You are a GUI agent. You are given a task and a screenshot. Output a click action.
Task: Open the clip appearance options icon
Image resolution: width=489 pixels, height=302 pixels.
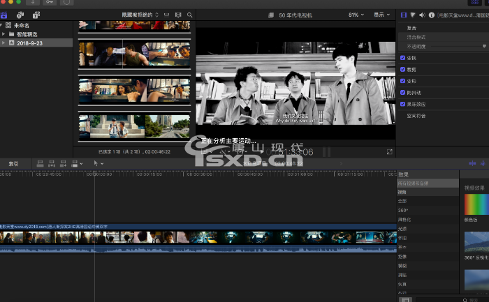(166, 15)
